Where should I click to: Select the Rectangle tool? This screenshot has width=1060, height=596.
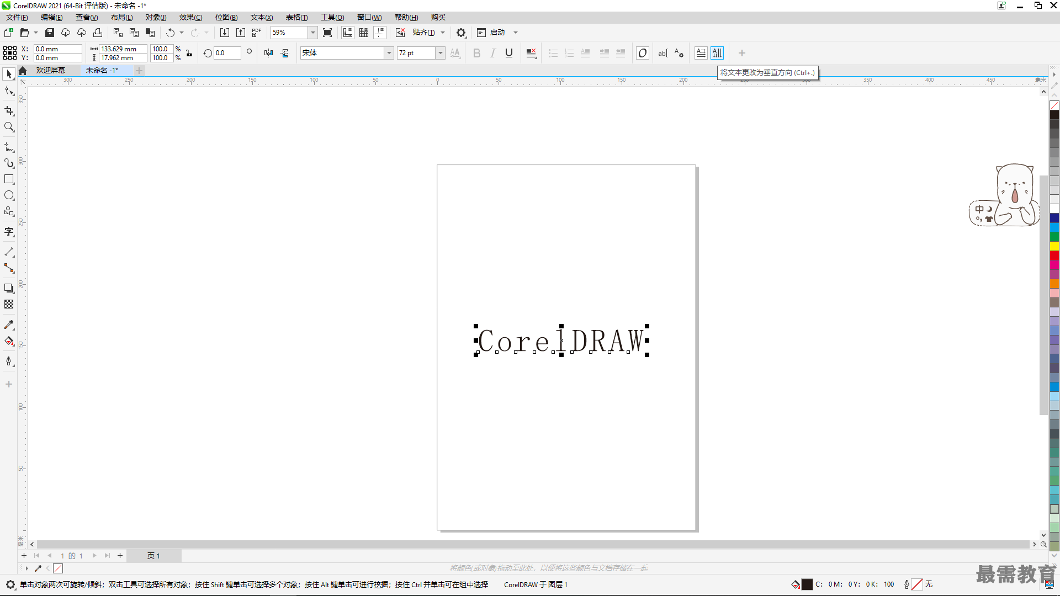pos(9,179)
